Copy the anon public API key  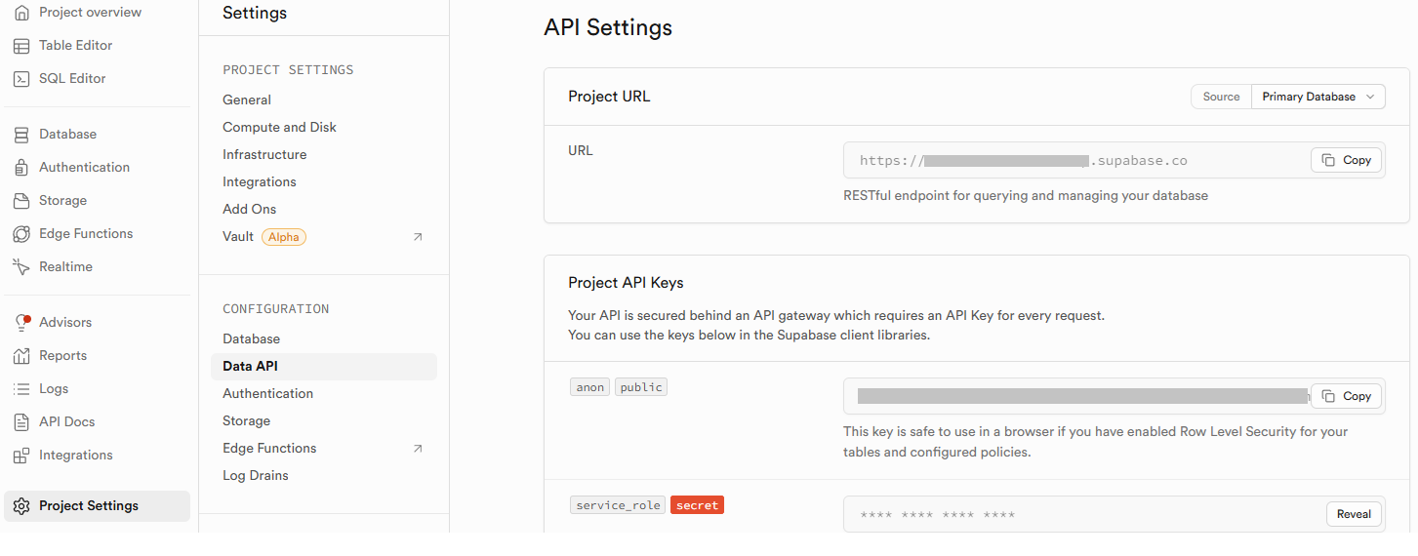point(1347,396)
